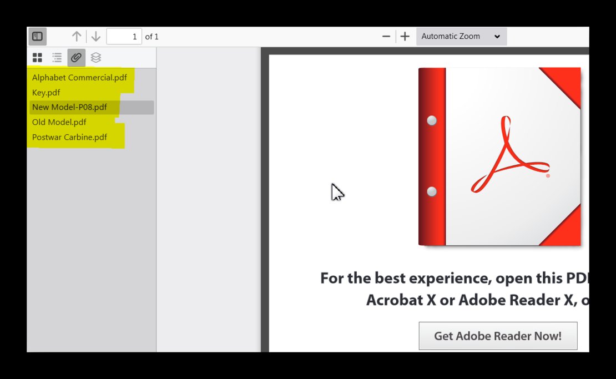The image size is (616, 379).
Task: Open Postwar Carbine.pdf attachment
Action: [69, 137]
